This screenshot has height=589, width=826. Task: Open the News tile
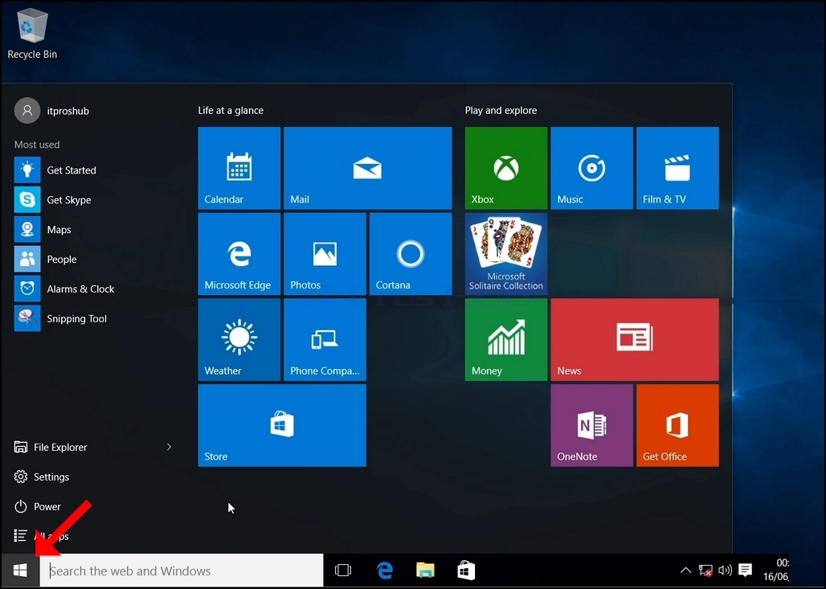tap(635, 340)
